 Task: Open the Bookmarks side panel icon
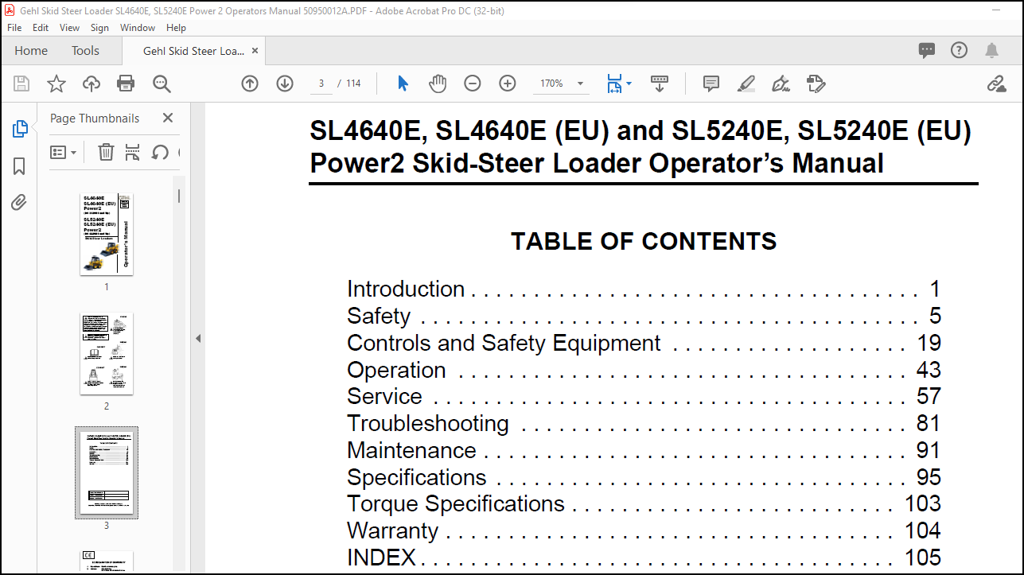pos(20,165)
